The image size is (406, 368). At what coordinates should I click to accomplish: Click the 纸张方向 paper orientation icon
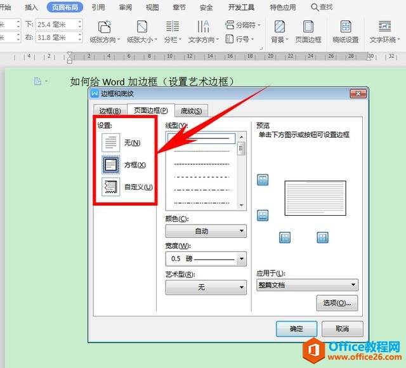point(104,27)
